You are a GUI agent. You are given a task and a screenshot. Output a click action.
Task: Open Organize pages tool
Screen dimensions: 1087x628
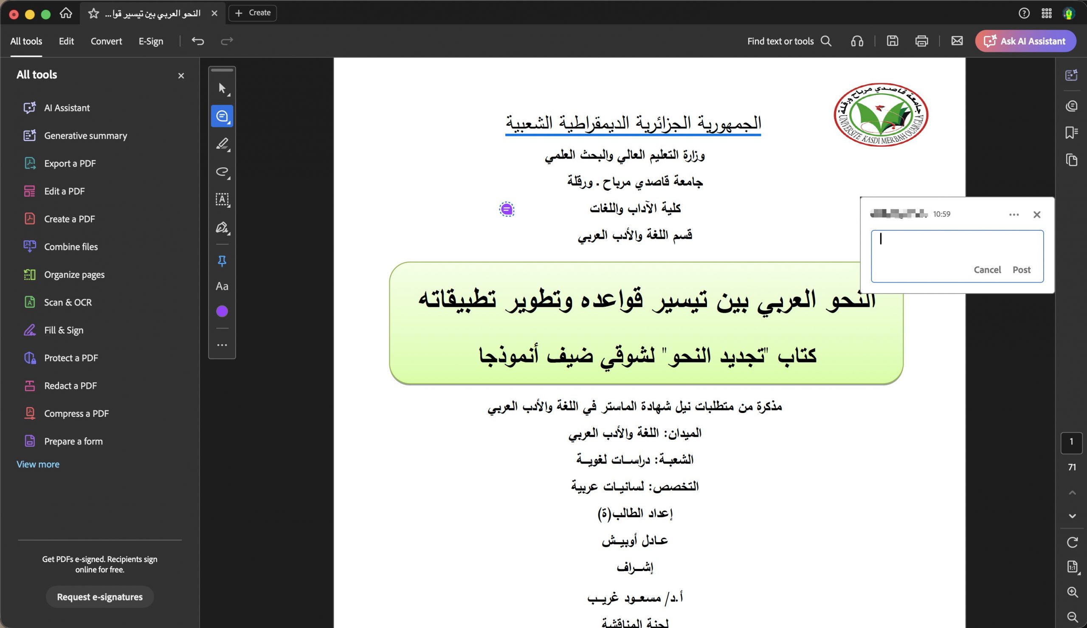tap(64, 274)
